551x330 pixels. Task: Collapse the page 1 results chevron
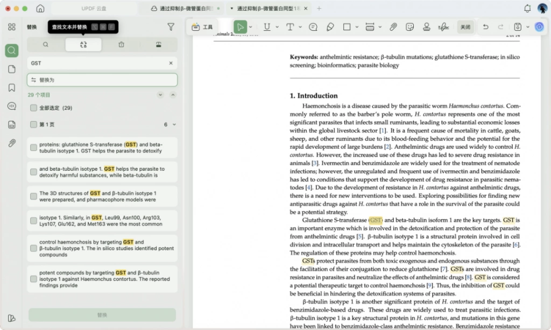174,124
